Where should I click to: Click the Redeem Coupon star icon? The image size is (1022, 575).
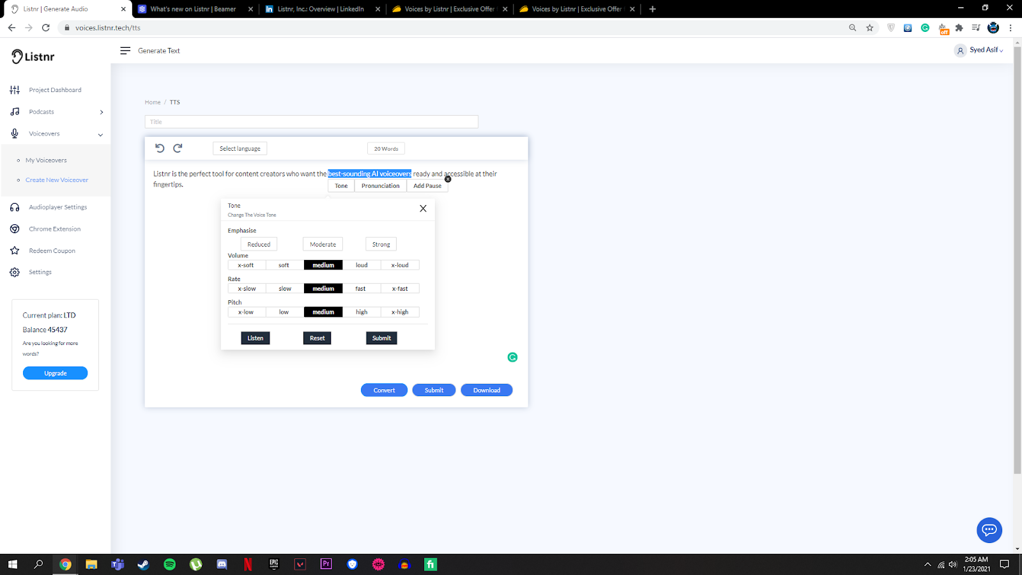tap(15, 250)
